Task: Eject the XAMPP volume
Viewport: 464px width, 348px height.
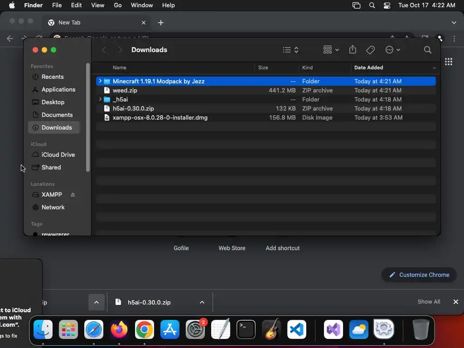Action: coord(73,194)
